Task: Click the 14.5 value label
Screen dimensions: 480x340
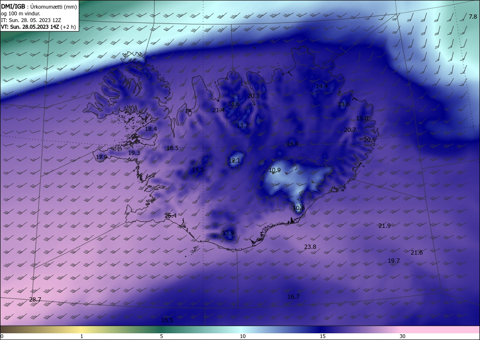Action: tap(198, 170)
